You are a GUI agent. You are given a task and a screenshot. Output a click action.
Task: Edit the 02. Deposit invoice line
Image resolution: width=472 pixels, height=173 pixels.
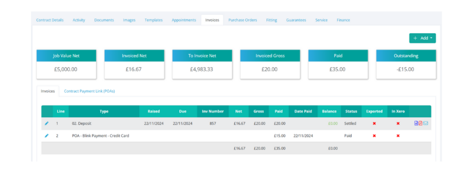click(47, 123)
